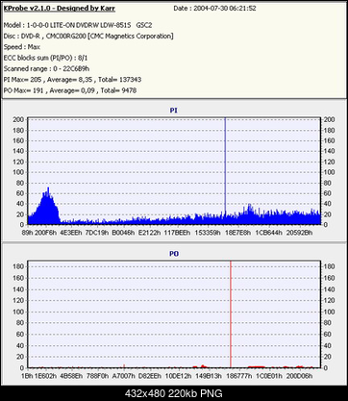348x401 pixels.
Task: Click the E2122h label under PI chart
Action: point(149,233)
